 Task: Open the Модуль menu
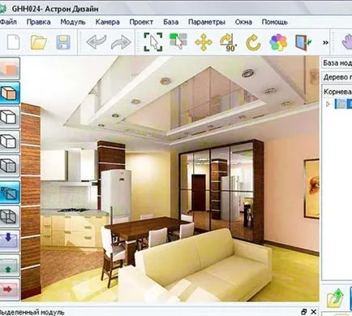click(73, 22)
